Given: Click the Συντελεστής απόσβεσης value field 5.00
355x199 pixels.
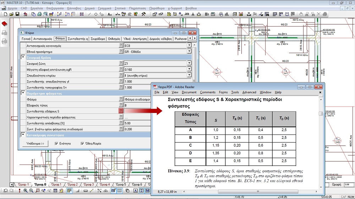Looking at the screenshot, I should coord(137,123).
